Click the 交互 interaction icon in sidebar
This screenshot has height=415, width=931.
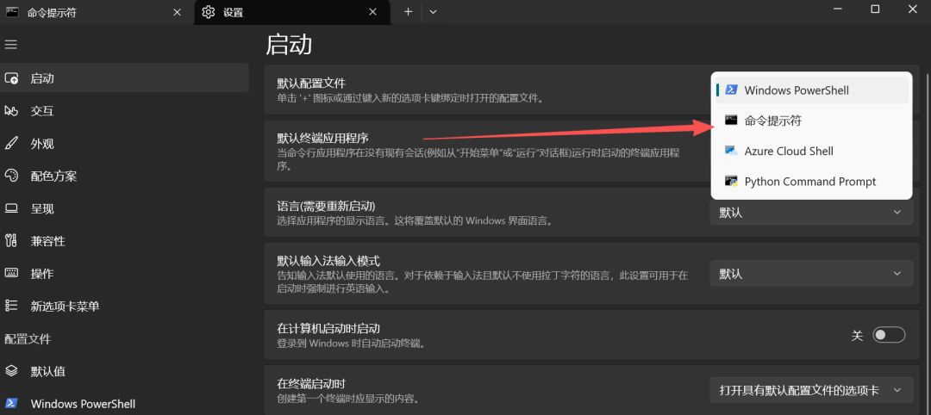(12, 111)
